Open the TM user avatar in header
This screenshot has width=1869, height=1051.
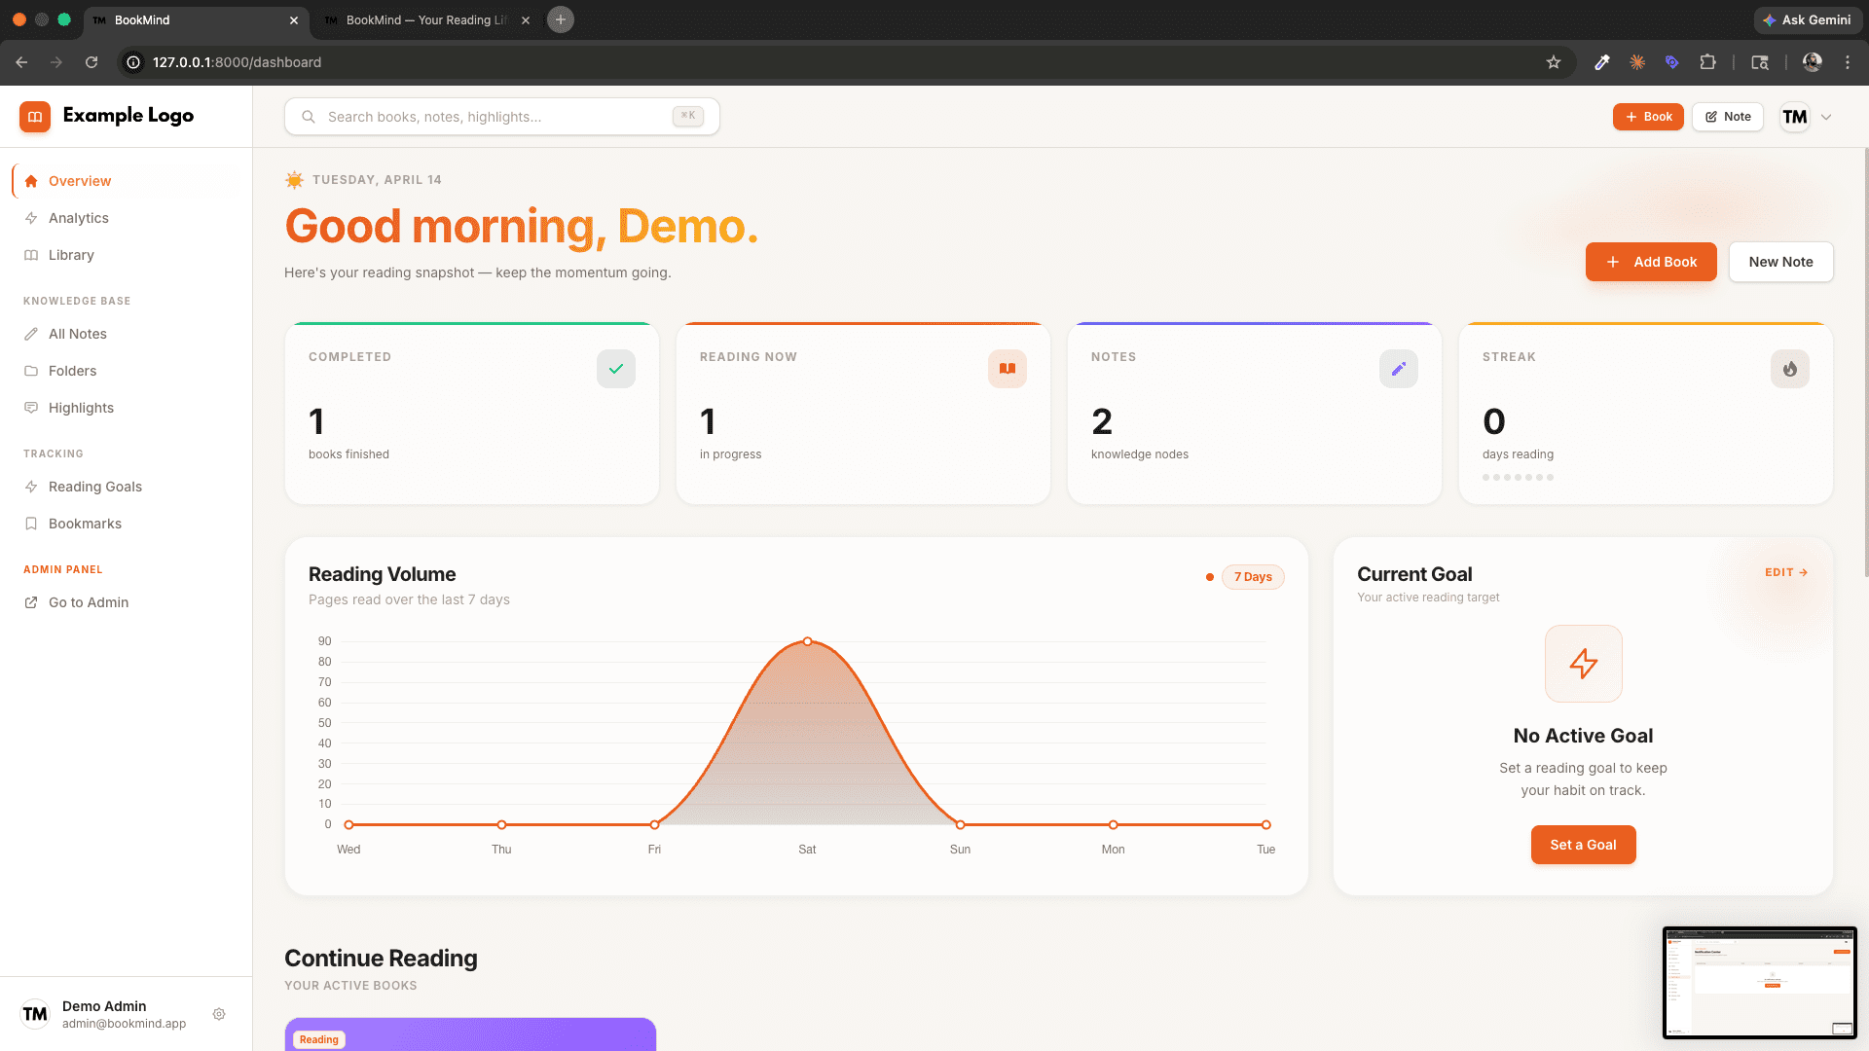pyautogui.click(x=1795, y=117)
